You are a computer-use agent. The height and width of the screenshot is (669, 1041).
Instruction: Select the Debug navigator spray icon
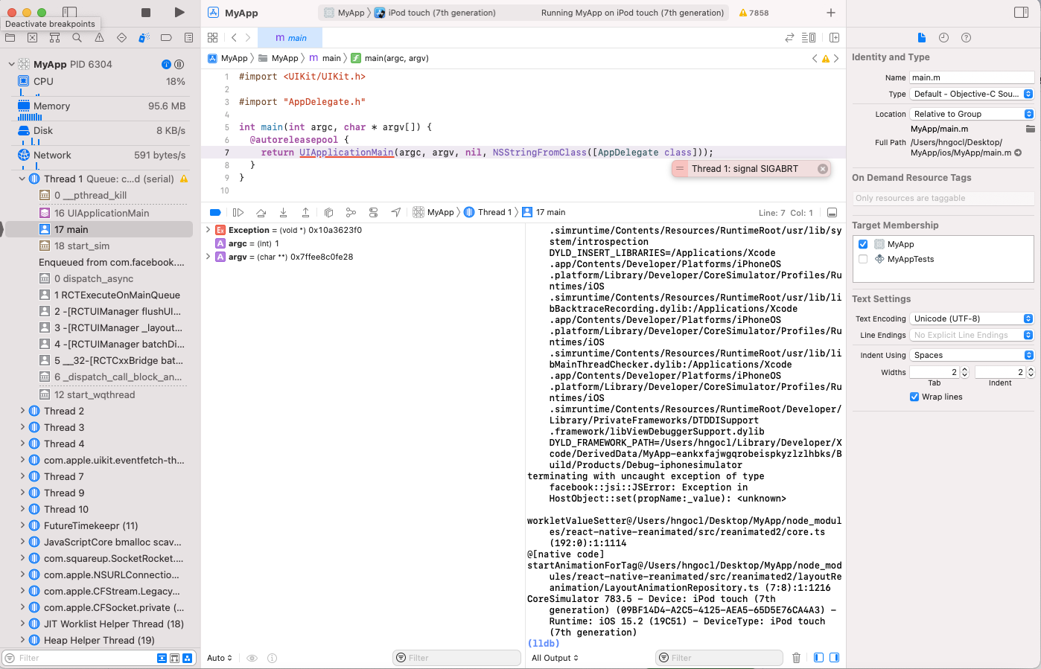point(143,37)
